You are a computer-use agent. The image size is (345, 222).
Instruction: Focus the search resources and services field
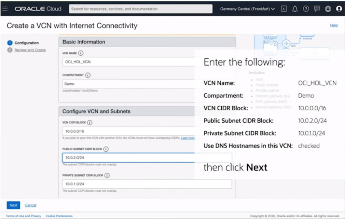point(140,9)
